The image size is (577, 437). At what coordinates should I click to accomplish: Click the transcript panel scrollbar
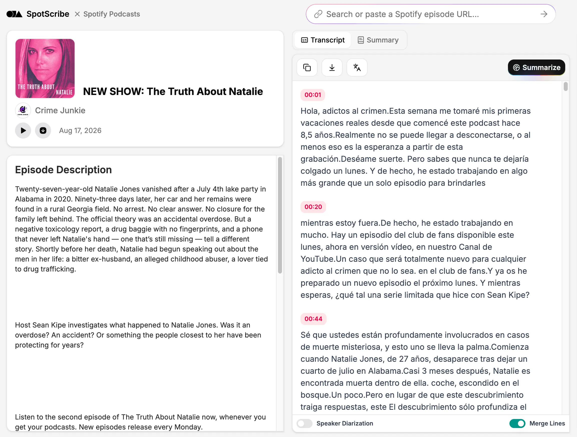pyautogui.click(x=565, y=86)
